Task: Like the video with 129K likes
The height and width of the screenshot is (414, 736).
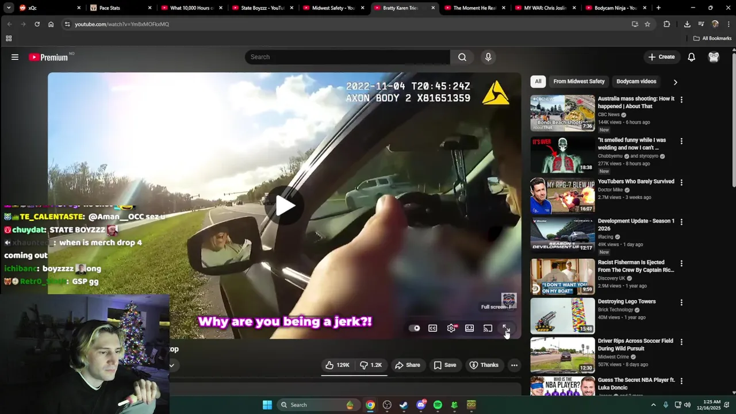Action: [338, 365]
